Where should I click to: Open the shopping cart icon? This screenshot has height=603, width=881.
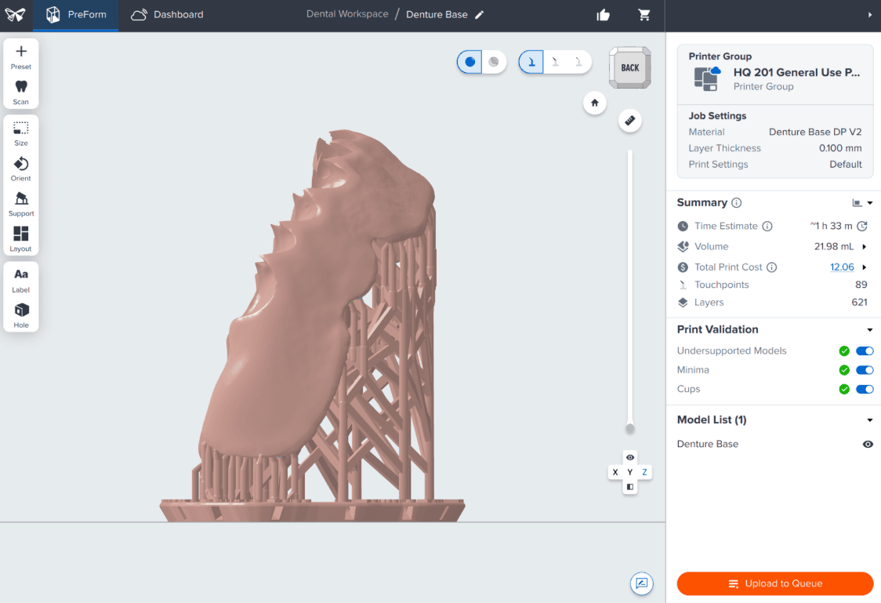(644, 15)
